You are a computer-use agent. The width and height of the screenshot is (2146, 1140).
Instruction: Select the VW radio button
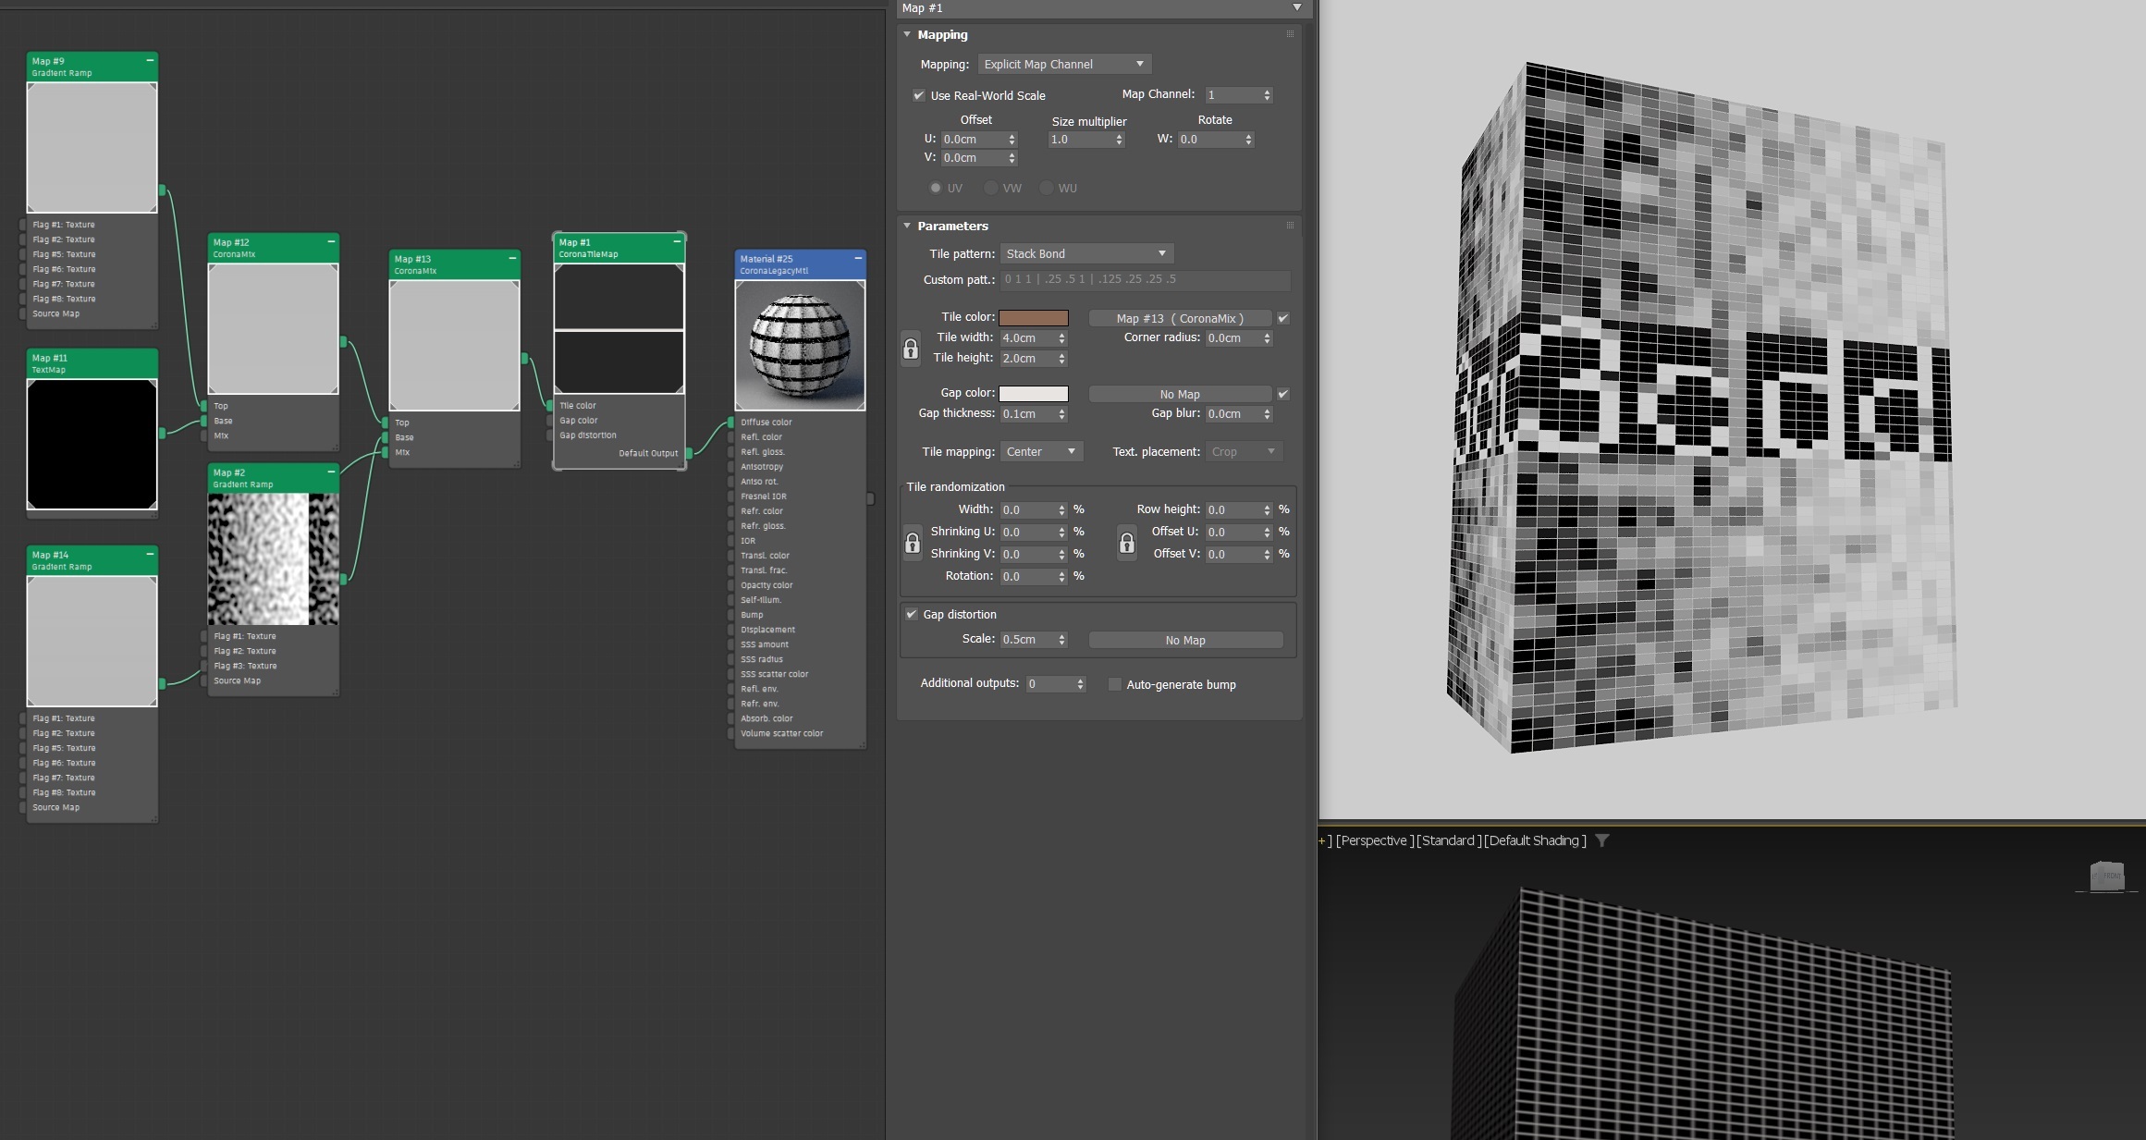[x=991, y=188]
